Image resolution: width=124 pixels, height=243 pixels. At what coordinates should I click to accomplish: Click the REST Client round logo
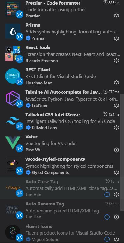pyautogui.click(x=13, y=76)
